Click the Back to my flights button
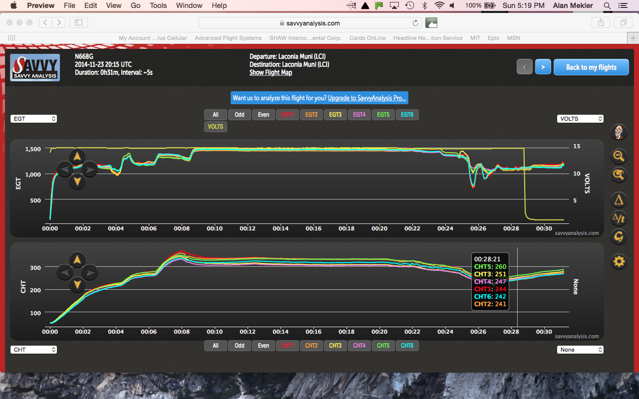 click(x=591, y=67)
